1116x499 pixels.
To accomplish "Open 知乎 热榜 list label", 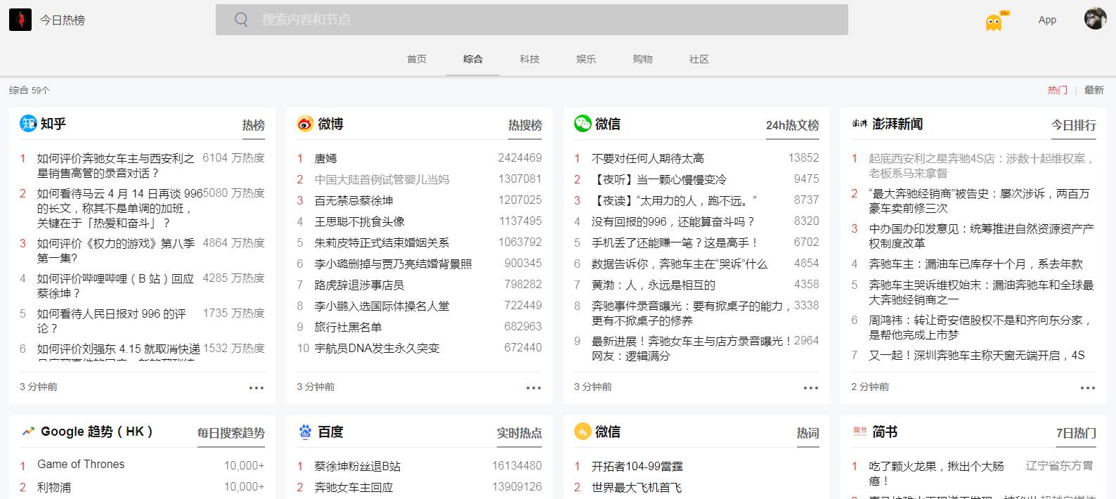I will pos(254,125).
